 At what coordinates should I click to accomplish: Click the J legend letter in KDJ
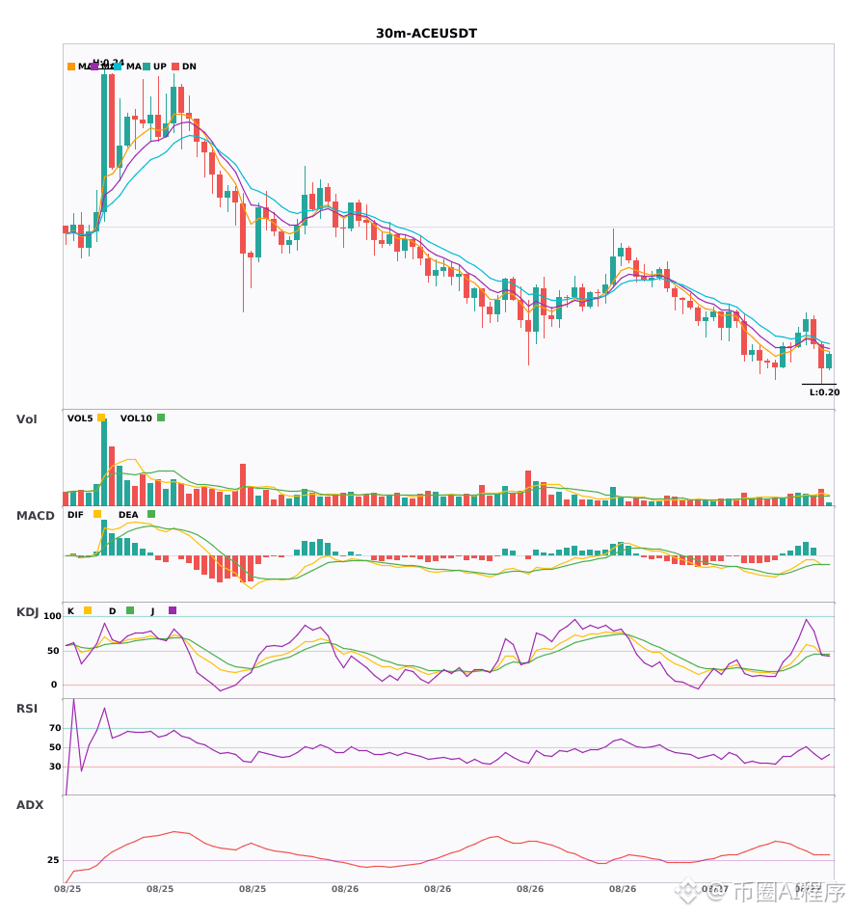(152, 611)
